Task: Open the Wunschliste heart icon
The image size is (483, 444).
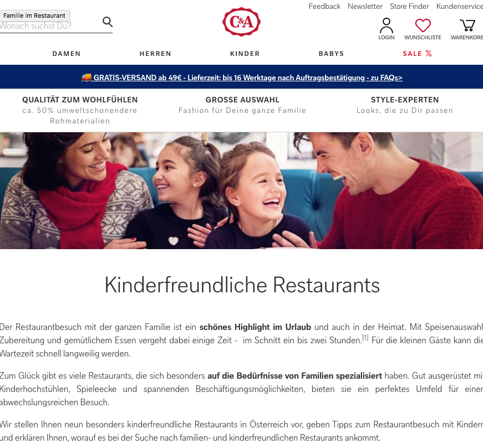Action: click(423, 25)
